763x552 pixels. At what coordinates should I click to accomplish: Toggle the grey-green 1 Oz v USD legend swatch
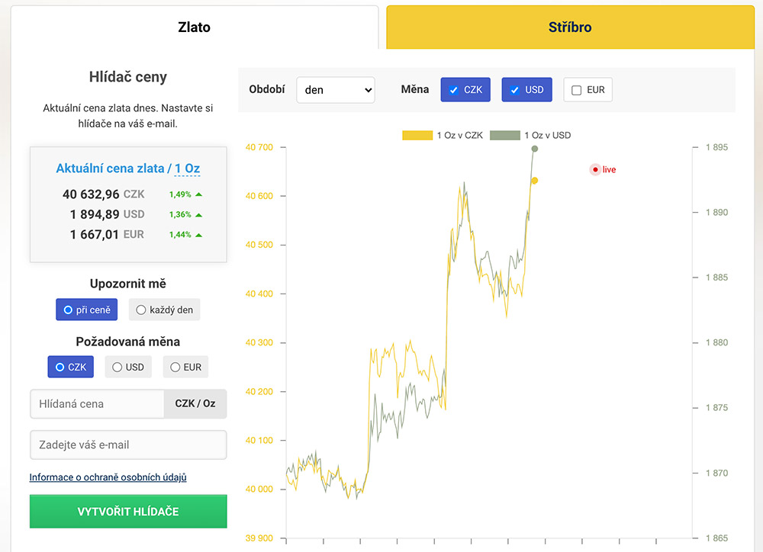[x=505, y=135]
